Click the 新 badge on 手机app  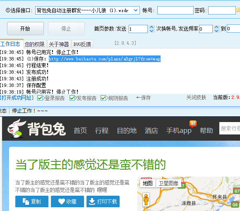193,123
